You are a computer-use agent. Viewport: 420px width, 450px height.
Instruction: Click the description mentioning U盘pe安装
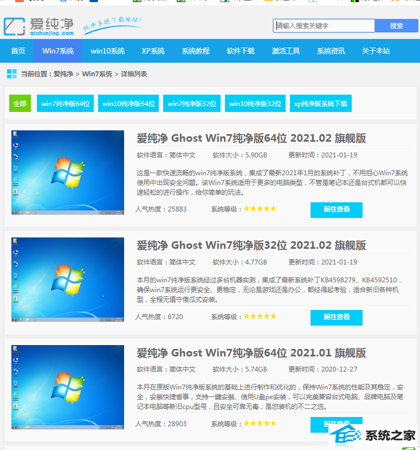point(270,397)
